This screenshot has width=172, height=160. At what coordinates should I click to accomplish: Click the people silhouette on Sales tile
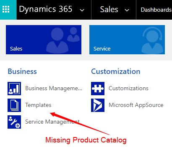[x=63, y=41]
